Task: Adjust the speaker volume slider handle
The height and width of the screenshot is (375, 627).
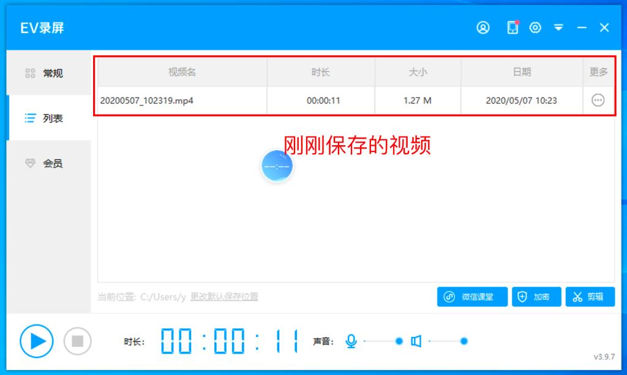Action: click(464, 341)
